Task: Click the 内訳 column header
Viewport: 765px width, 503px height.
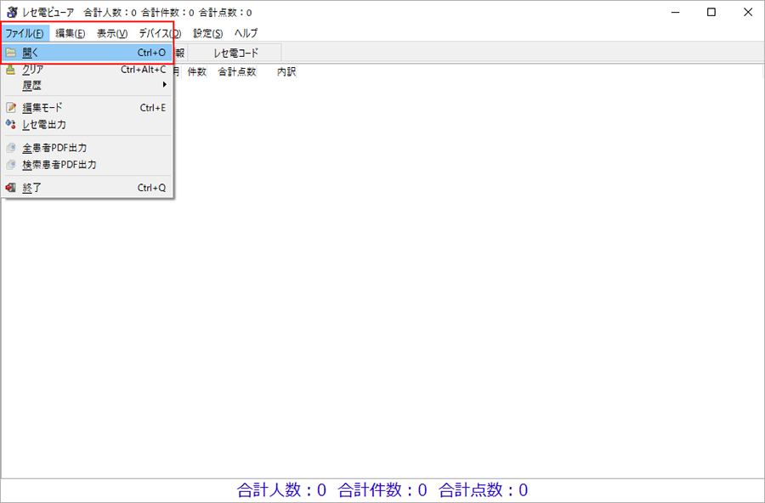Action: pos(286,72)
